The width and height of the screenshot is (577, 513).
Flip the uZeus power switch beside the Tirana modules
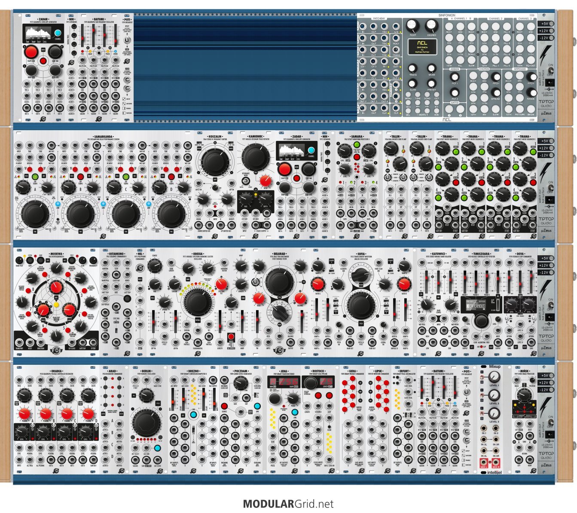551,187
